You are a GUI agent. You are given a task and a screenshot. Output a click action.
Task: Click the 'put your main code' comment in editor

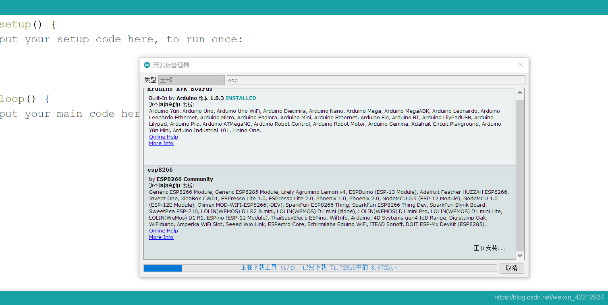[x=69, y=114]
